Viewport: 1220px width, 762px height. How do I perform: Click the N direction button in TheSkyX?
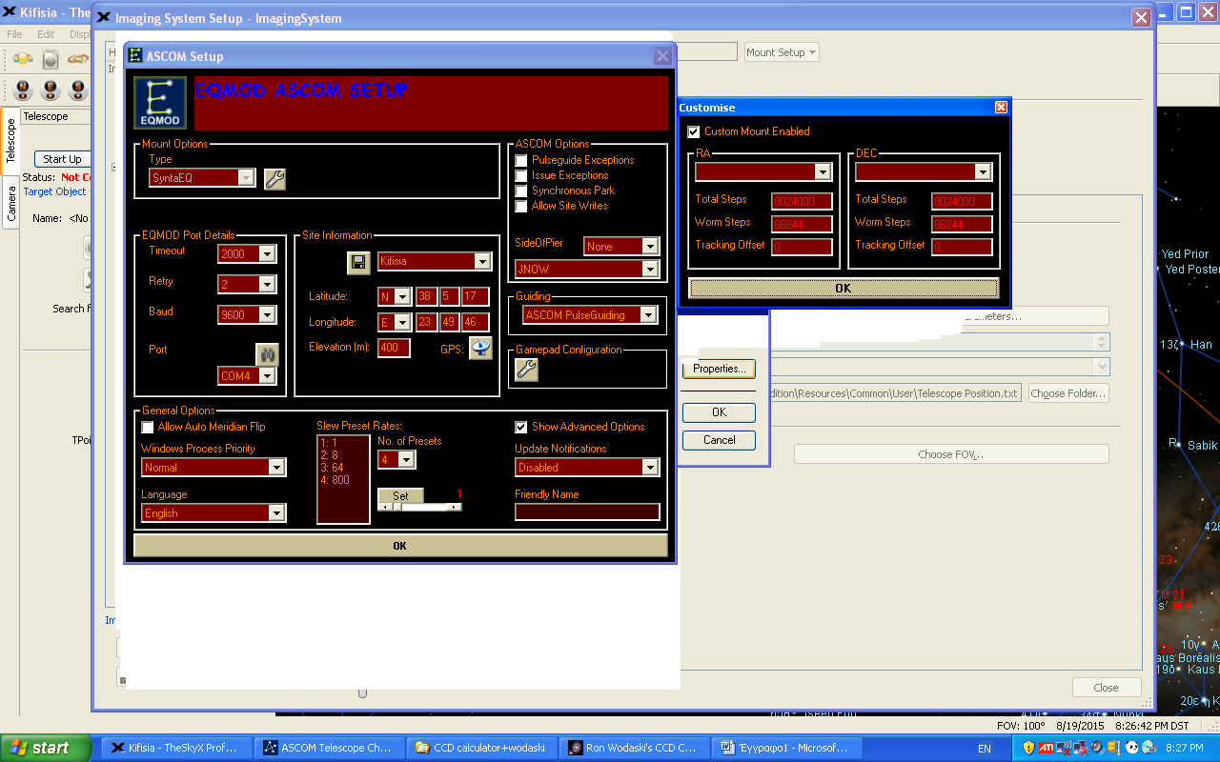coord(23,90)
